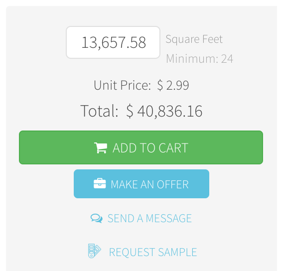Viewport: 283px width, 271px height.
Task: Select the Square Feet unit label
Action: tap(194, 39)
